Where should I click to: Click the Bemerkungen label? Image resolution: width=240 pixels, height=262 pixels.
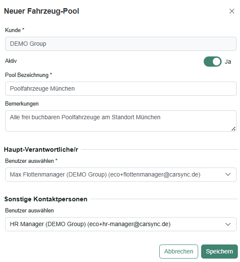pyautogui.click(x=22, y=103)
